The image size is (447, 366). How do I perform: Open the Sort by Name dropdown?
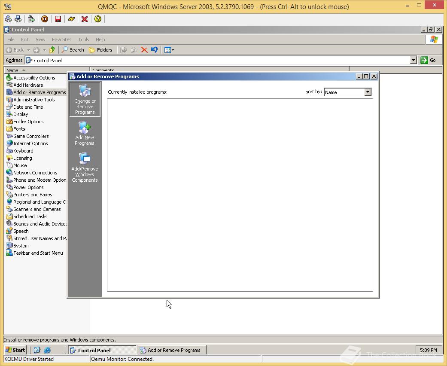(x=368, y=92)
